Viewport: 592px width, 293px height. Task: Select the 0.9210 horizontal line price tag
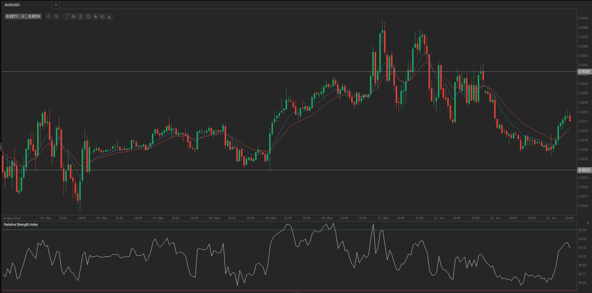pyautogui.click(x=584, y=170)
